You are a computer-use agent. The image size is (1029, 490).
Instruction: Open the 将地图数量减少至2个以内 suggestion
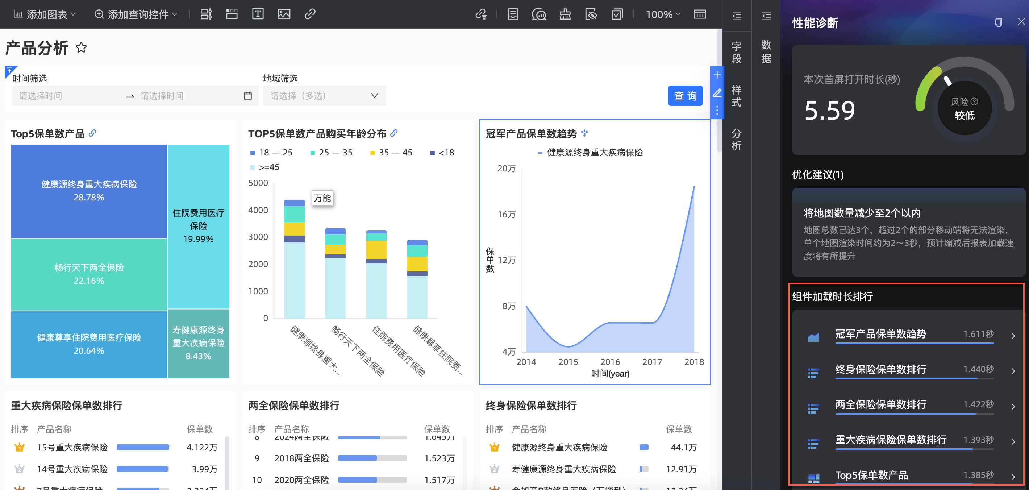pyautogui.click(x=909, y=233)
